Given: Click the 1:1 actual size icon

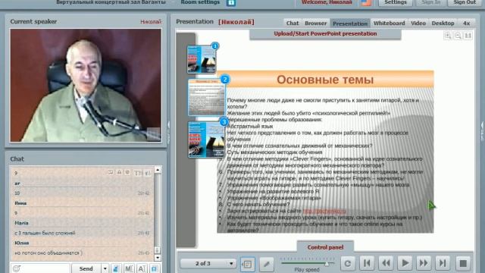Looking at the screenshot, I should click(x=468, y=36).
